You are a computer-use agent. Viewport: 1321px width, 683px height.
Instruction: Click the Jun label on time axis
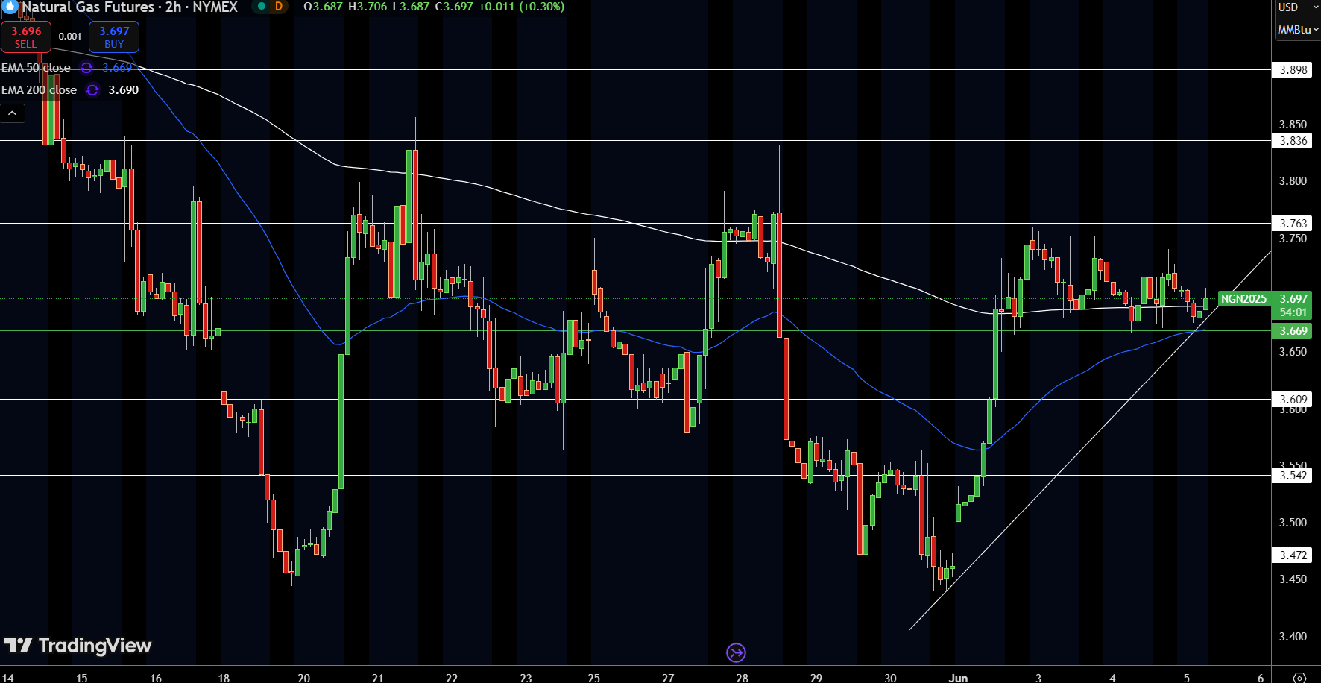pos(958,678)
